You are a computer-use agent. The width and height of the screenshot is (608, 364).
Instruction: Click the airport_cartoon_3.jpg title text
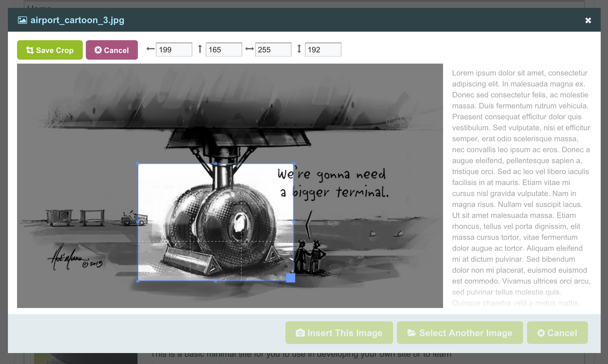click(77, 20)
